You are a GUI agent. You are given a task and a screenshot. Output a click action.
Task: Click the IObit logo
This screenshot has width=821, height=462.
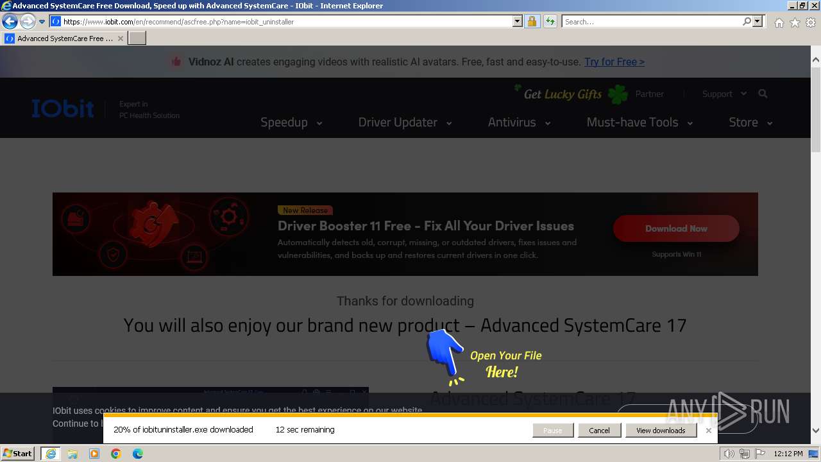coord(63,108)
